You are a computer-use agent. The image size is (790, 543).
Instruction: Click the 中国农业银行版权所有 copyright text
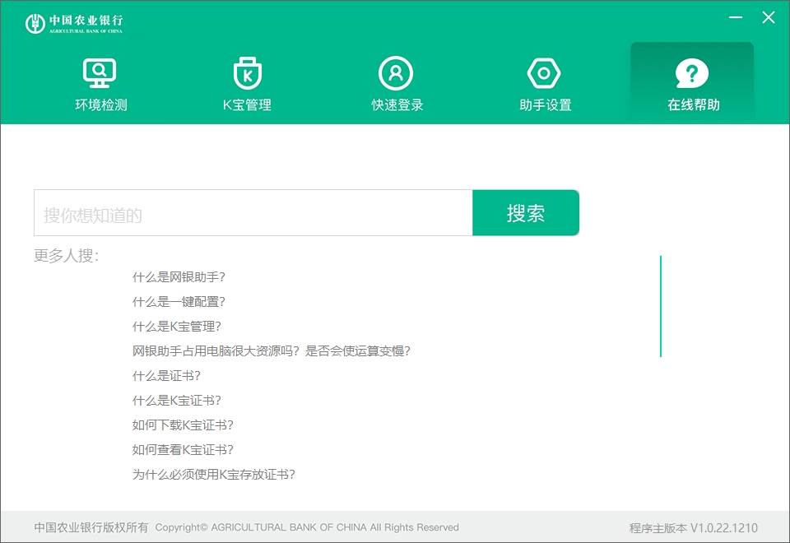point(91,527)
